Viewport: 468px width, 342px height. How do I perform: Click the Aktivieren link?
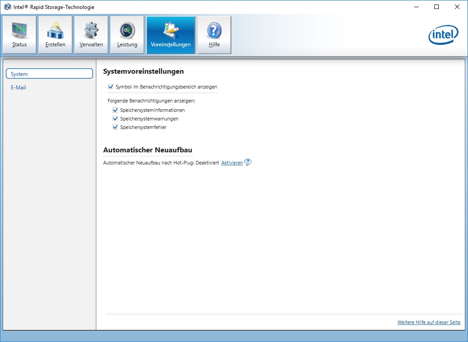pos(232,163)
